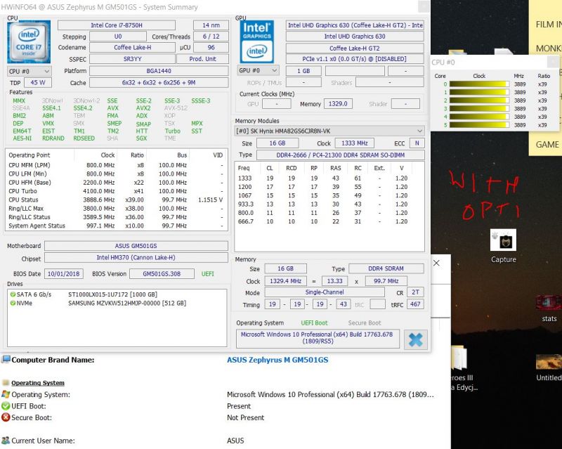Select the CPU Status operating point row
The height and width of the screenshot is (449, 562).
point(116,200)
